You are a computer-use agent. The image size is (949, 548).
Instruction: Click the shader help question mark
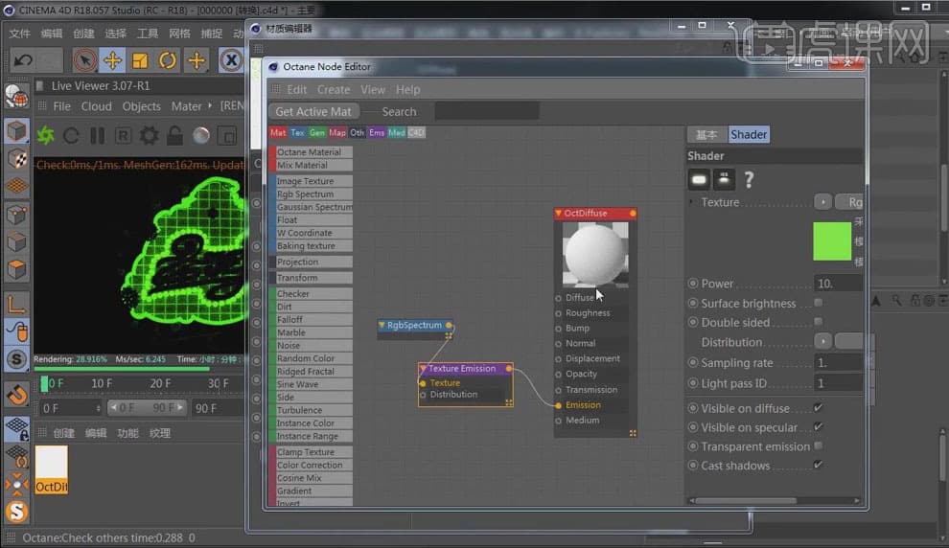point(749,179)
